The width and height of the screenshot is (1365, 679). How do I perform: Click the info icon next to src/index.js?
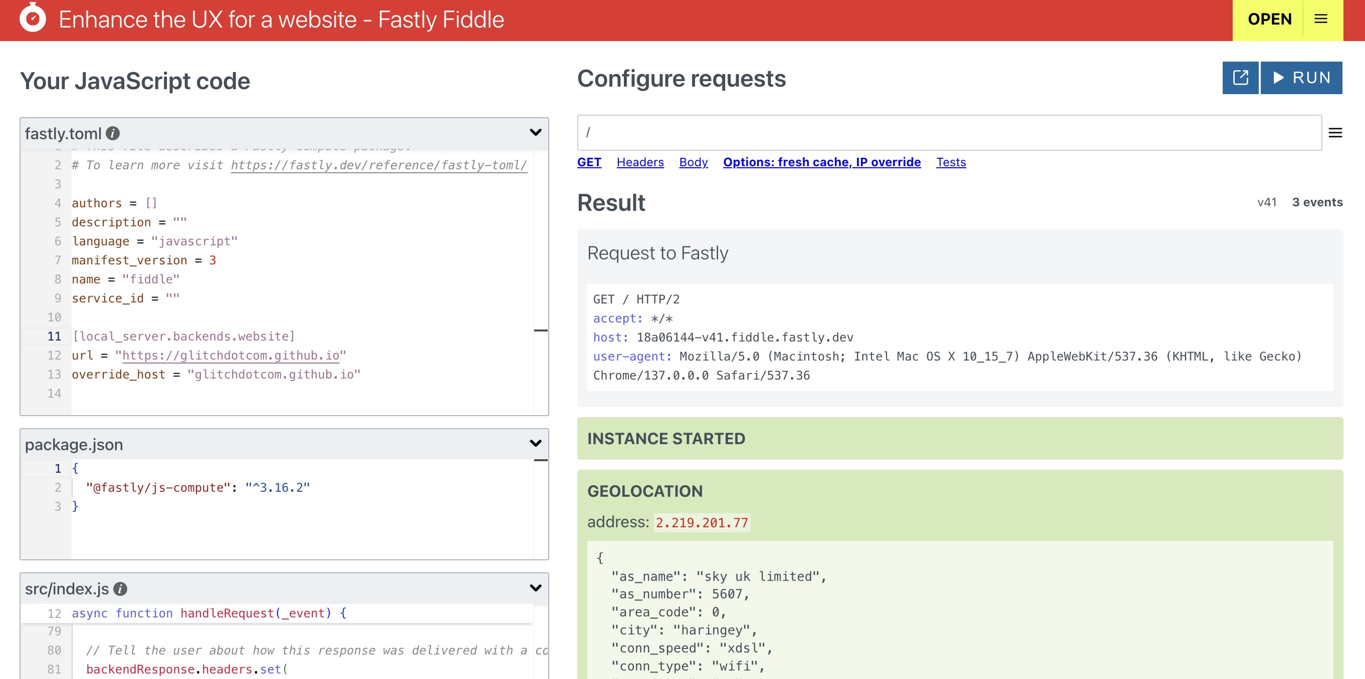point(120,588)
